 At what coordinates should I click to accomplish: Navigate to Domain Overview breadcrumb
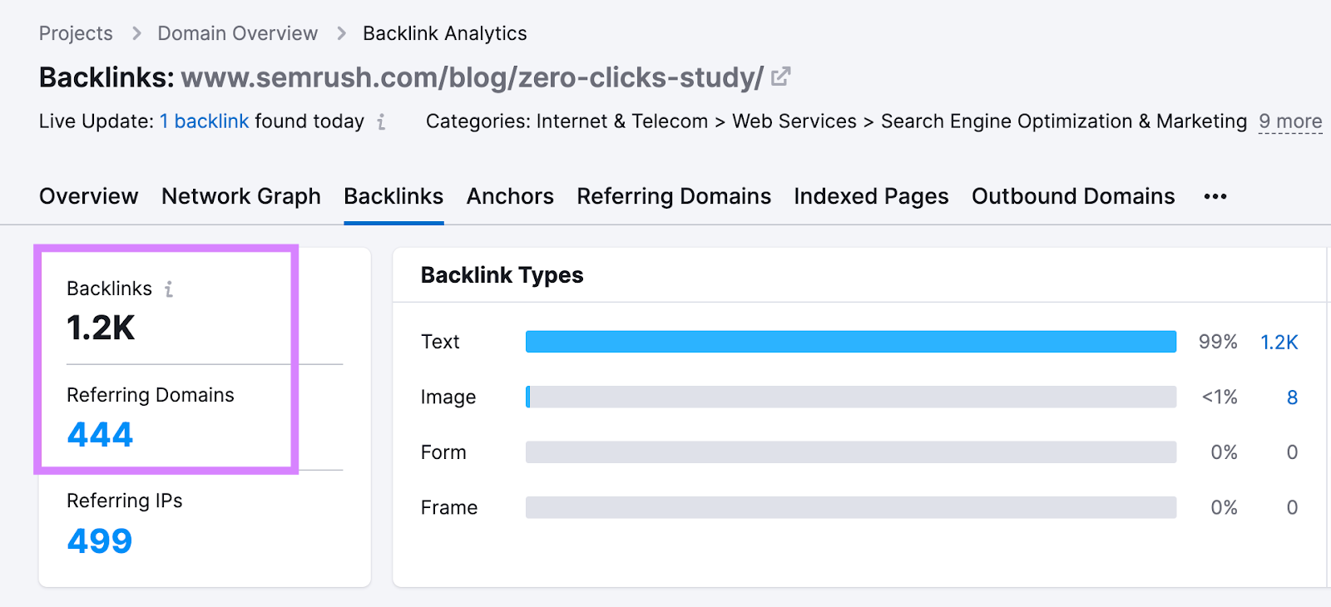tap(238, 34)
